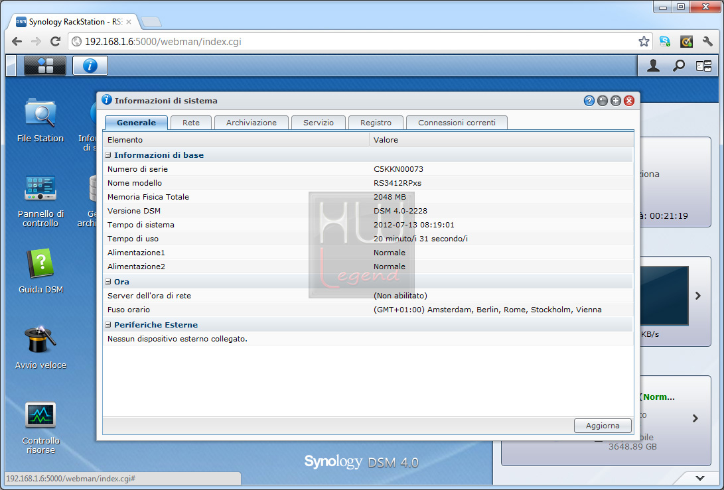The width and height of the screenshot is (724, 490).
Task: Click the GMT+01:00 time zone value
Action: click(x=488, y=310)
